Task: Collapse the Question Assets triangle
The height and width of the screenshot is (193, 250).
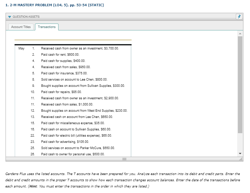Action: tap(10, 17)
